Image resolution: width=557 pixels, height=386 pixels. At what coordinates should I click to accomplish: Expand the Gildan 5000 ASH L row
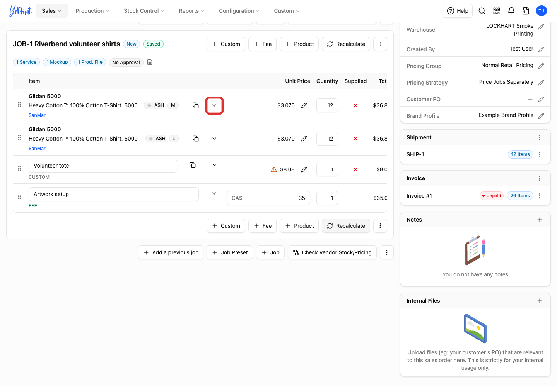coord(214,139)
